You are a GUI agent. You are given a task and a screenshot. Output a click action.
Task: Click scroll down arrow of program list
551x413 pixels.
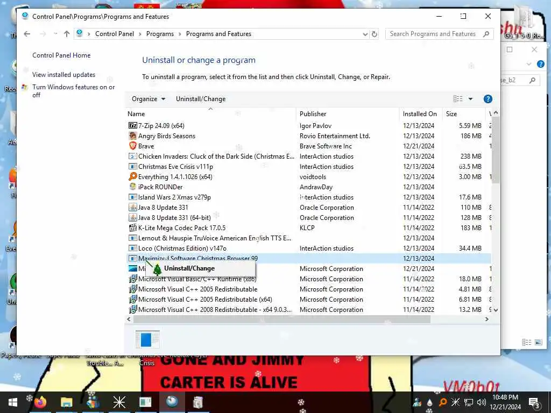click(x=496, y=310)
